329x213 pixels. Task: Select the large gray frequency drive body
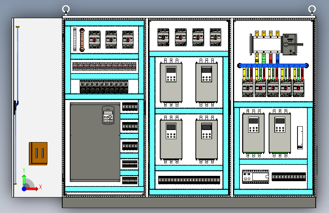coord(95,142)
